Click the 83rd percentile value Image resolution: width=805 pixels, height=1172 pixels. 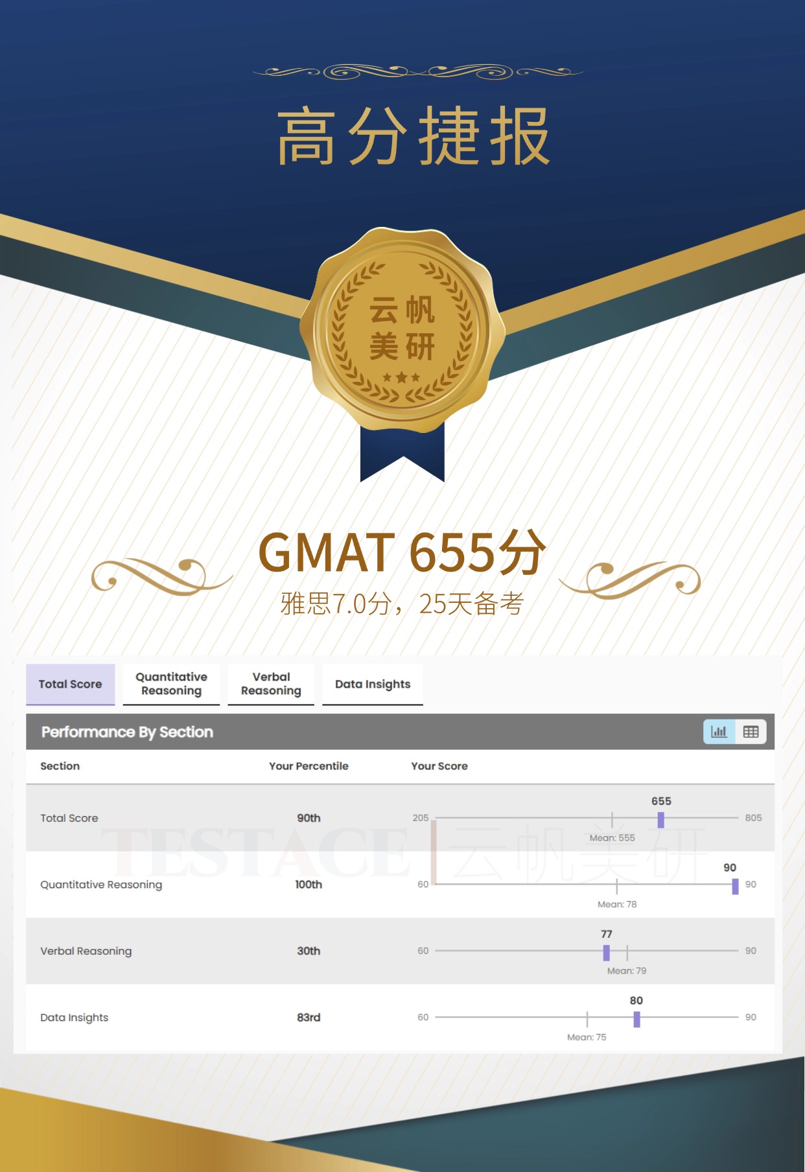coord(309,1017)
